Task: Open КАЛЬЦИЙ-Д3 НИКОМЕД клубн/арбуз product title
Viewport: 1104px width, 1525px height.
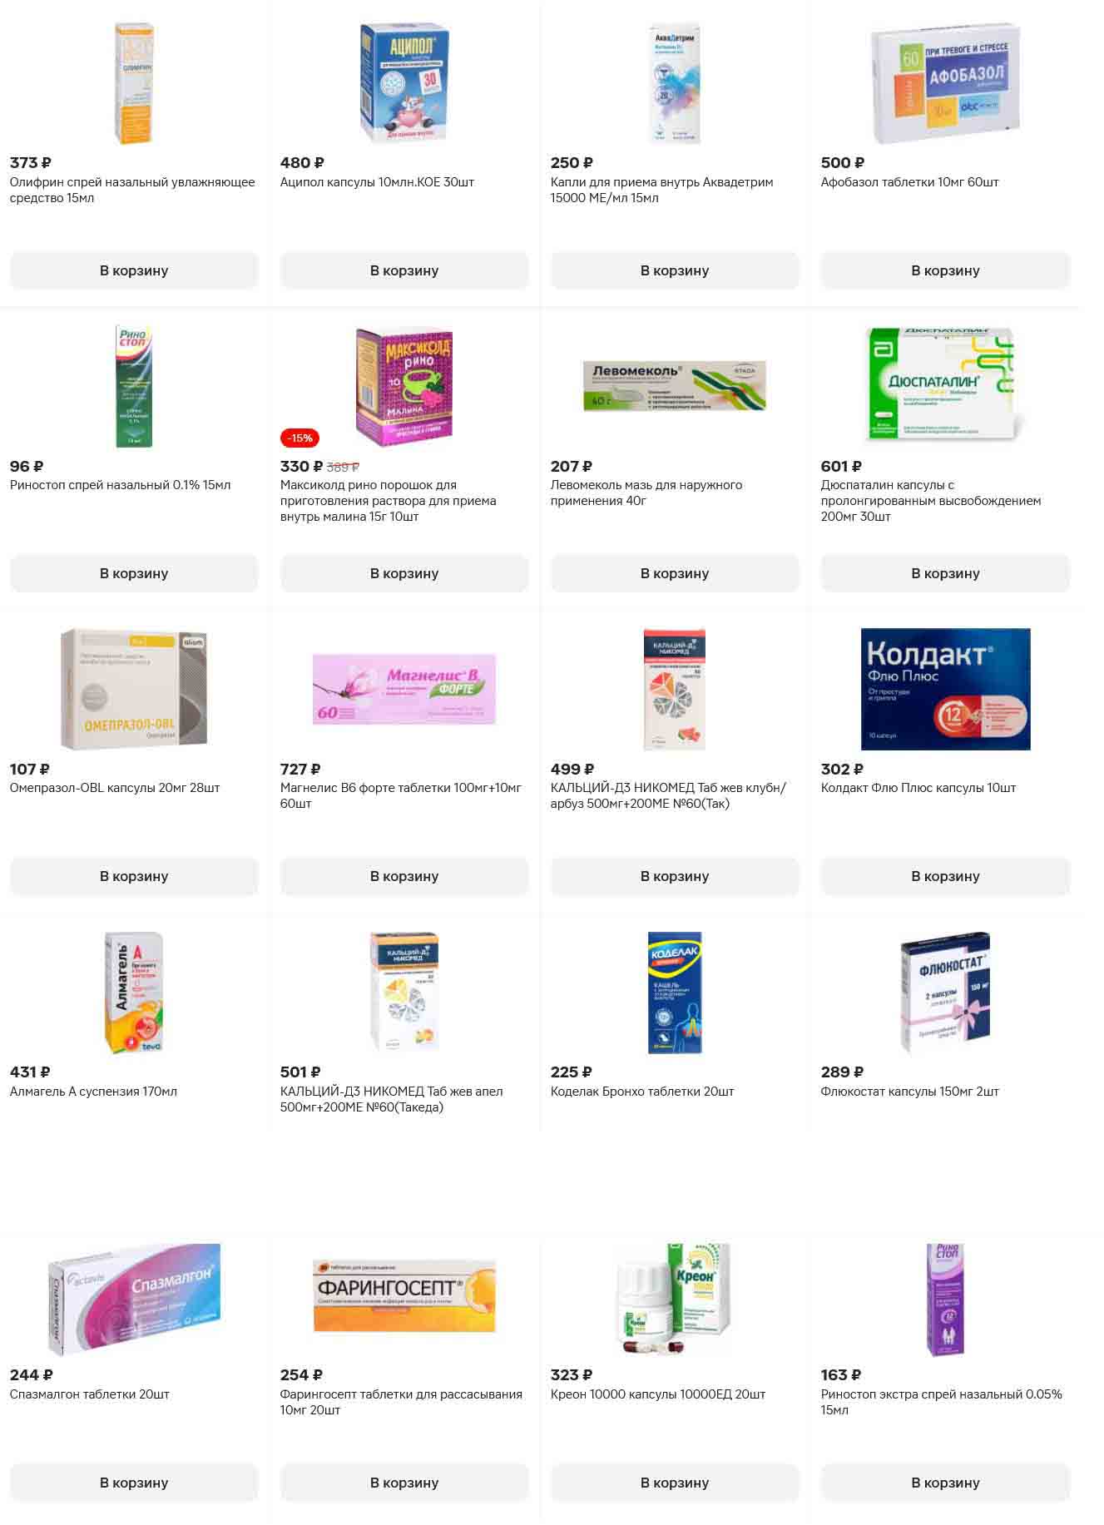Action: (x=668, y=795)
